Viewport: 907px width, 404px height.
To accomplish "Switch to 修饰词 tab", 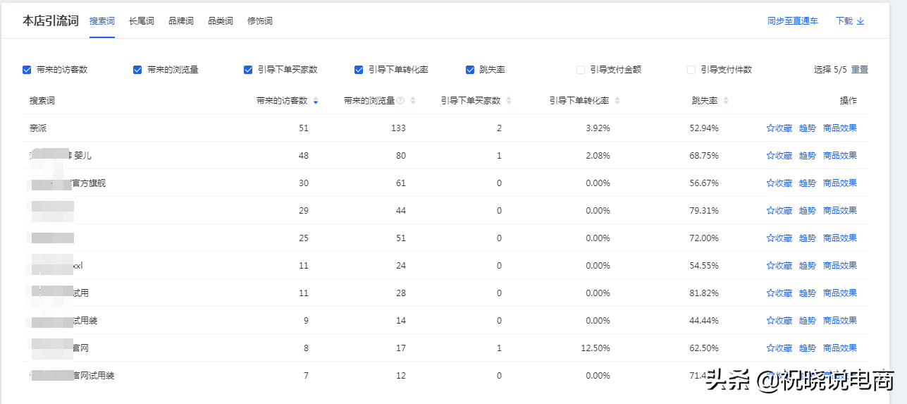I will tap(260, 21).
